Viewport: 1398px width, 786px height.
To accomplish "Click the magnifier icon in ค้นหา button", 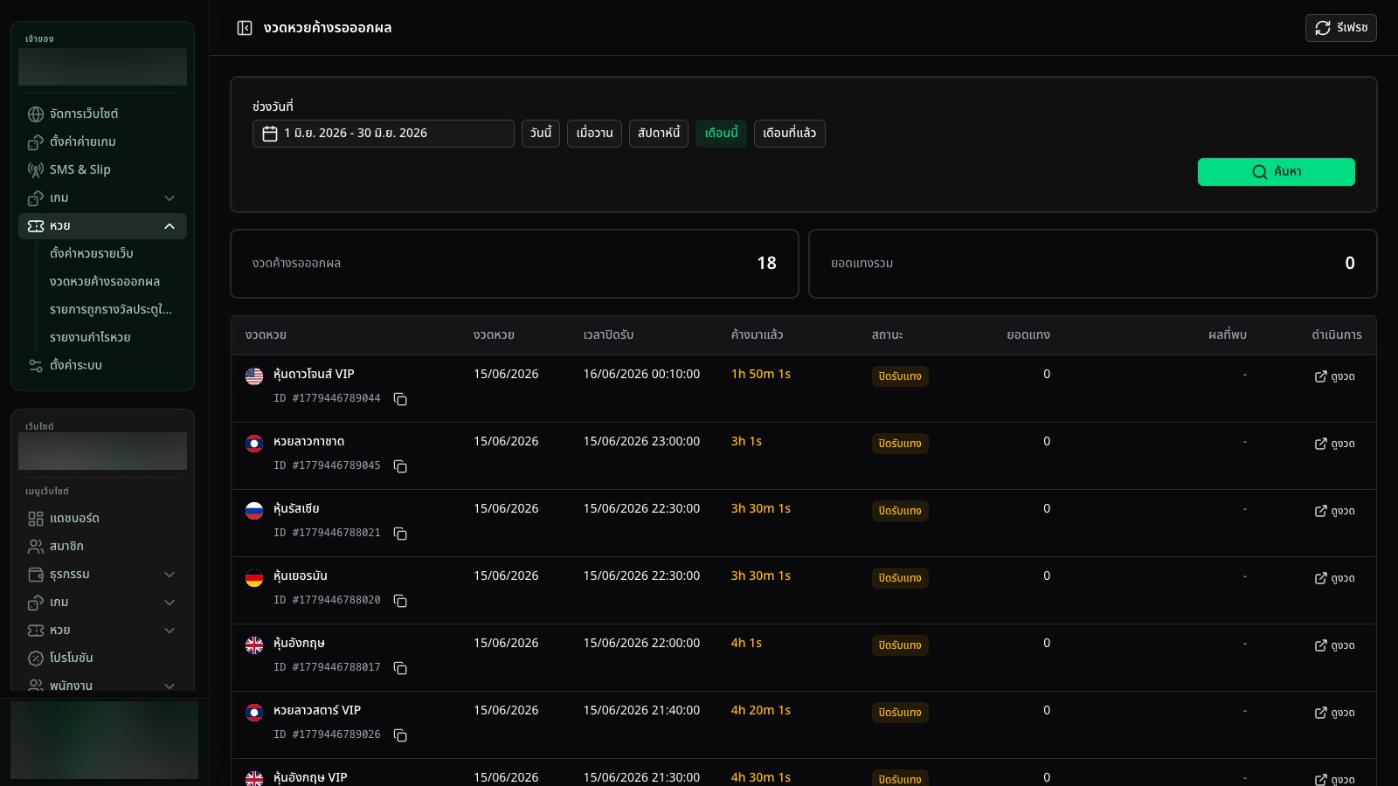I will (x=1260, y=172).
